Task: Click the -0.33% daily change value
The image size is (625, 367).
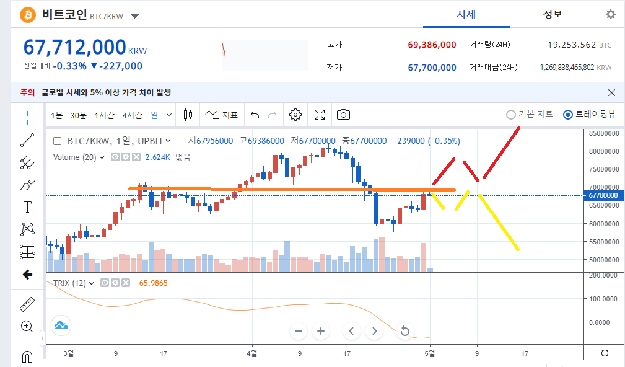Action: pos(69,66)
